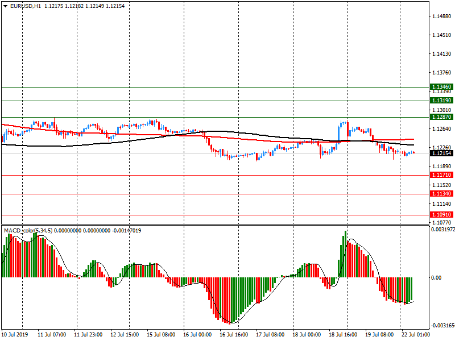Image resolution: width=455 pixels, height=341 pixels.
Task: Open the chart dropdown triangle beside EURUSD,H1
Action: point(5,6)
